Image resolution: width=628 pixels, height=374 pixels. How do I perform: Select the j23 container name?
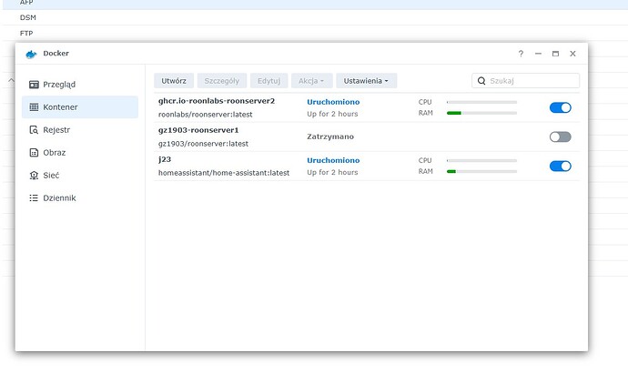pos(165,159)
